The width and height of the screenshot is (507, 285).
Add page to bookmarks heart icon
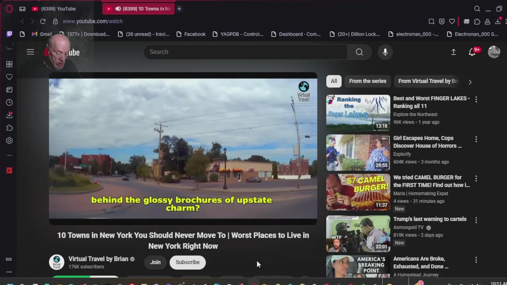(452, 21)
